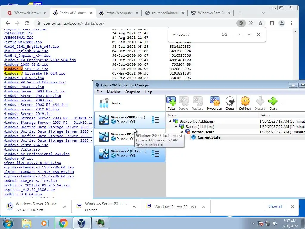
Task: Open Windows 7 Ultimate HP OEM.iso link
Action: coord(35,73)
